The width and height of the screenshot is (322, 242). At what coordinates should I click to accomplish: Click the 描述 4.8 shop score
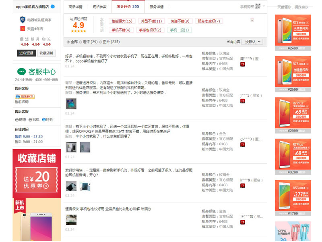[x=25, y=44]
